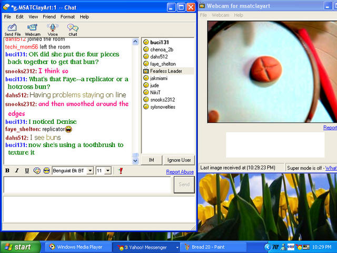Open the Help menu in Chat window

tap(84, 17)
